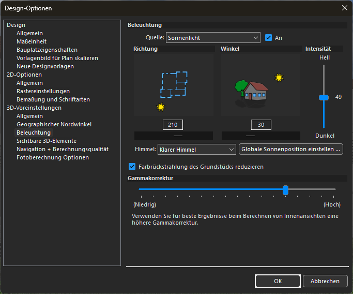Click the Winkel value field showing 30

click(261, 125)
